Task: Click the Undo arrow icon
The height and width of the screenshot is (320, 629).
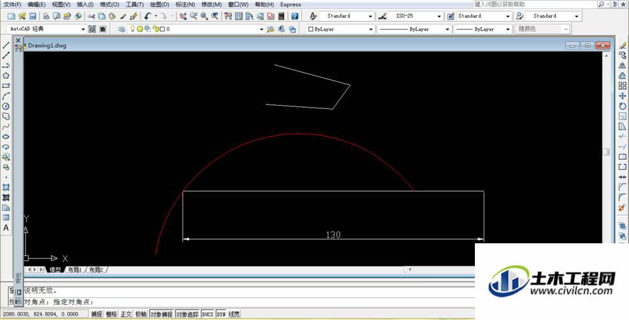Action: click(148, 16)
